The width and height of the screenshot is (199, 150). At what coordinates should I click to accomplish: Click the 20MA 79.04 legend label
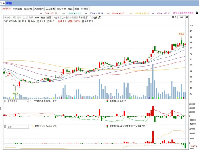[x=96, y=13]
